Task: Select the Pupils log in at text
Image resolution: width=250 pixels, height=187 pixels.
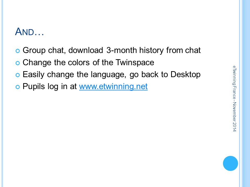Action: point(50,87)
